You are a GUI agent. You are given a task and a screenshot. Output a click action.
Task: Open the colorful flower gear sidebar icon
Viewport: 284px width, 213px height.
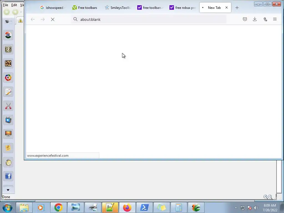8,78
